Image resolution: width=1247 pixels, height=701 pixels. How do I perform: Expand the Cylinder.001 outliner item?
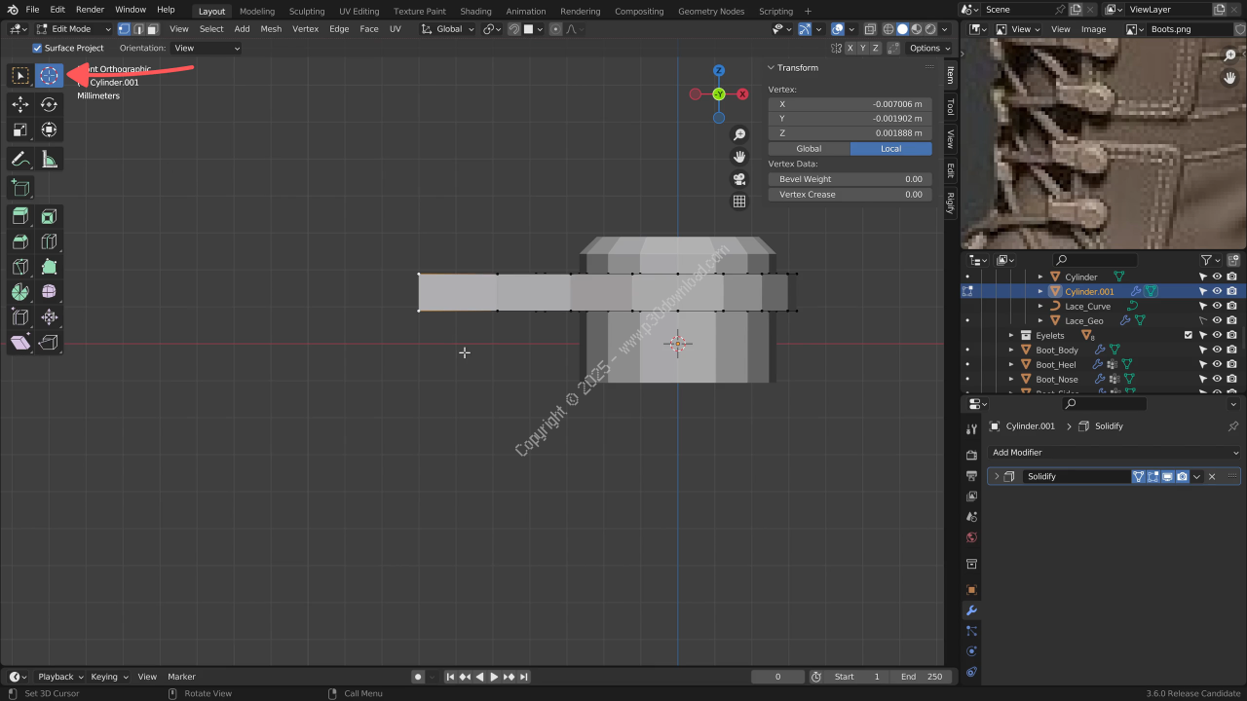point(1040,291)
